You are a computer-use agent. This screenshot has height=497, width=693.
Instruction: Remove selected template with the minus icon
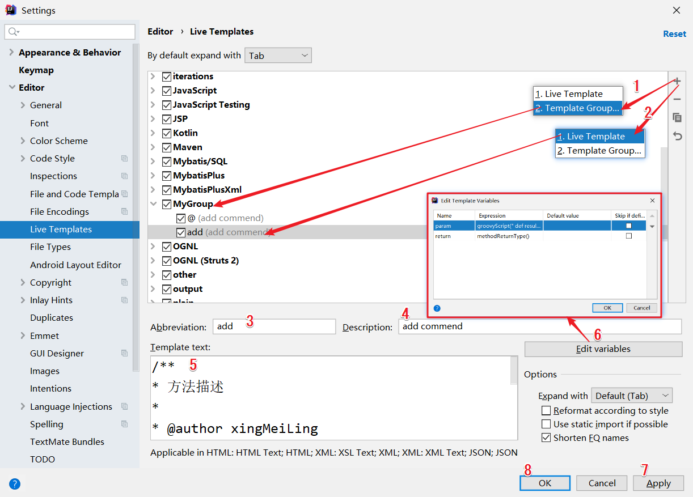[x=677, y=99]
